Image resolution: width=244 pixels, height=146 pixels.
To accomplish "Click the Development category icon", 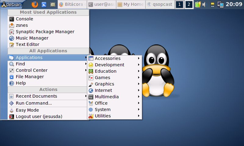I will click(91, 65).
